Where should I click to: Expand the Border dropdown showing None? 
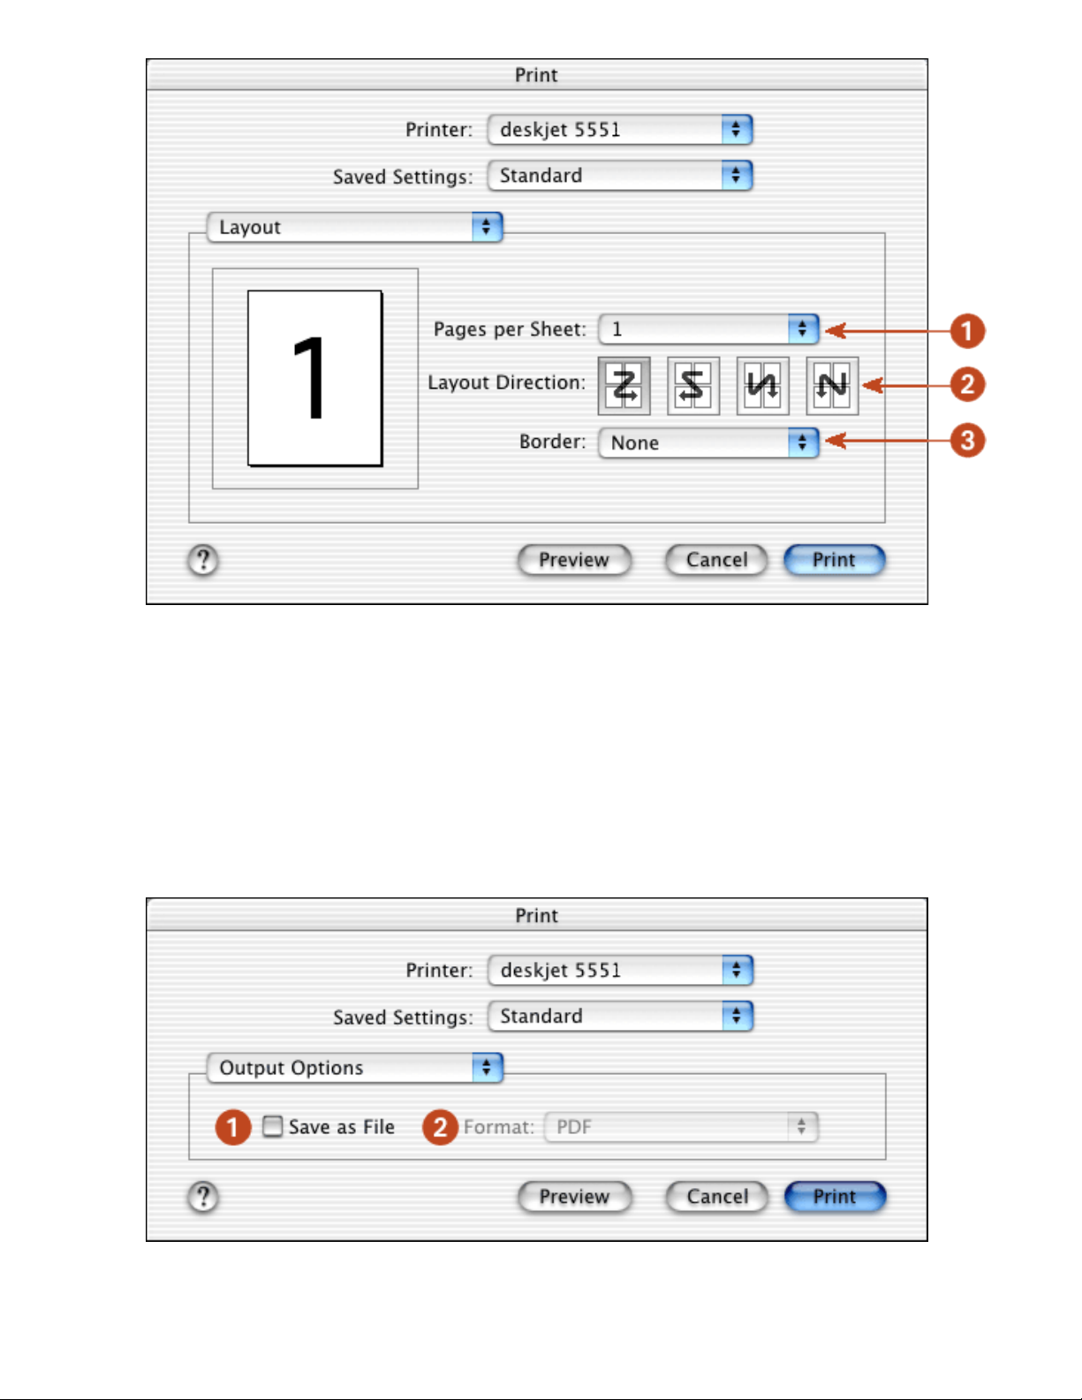708,443
